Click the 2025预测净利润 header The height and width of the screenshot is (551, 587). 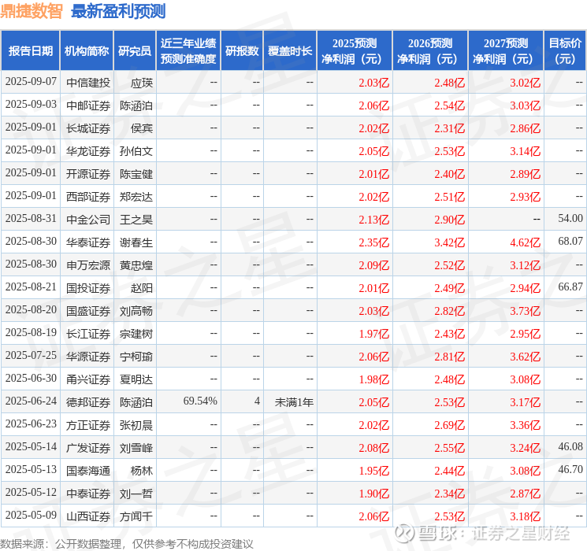pos(355,51)
